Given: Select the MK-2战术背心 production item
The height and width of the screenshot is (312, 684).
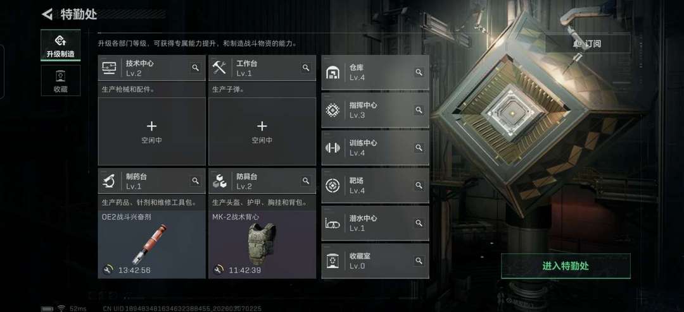Looking at the screenshot, I should (x=262, y=244).
